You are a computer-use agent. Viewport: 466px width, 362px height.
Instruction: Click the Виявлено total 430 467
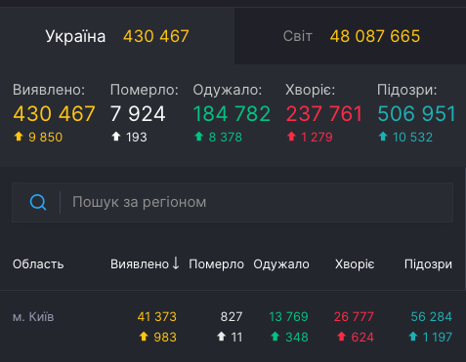click(54, 113)
